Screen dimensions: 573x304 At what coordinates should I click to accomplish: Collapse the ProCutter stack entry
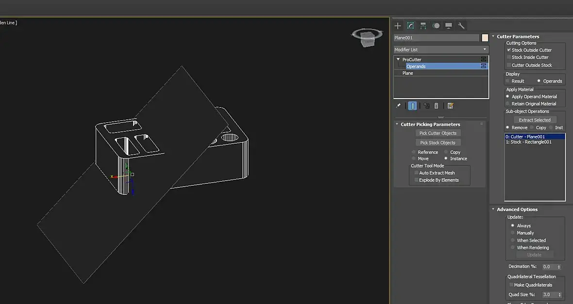click(x=398, y=59)
